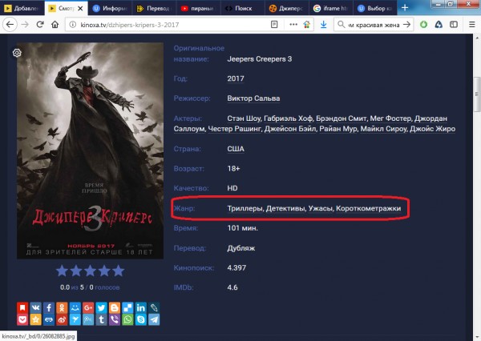Share via the Moi Mir smiley icon
481x341 pixels.
pyautogui.click(x=75, y=307)
